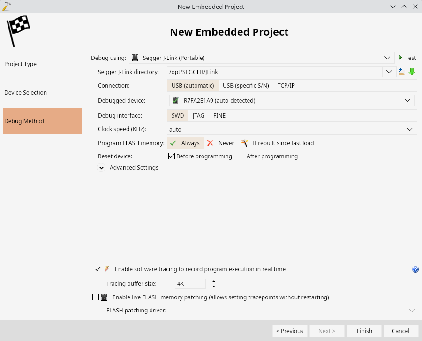Toggle Before programming reset checkbox
Screen dimensions: 422x341
[172, 156]
